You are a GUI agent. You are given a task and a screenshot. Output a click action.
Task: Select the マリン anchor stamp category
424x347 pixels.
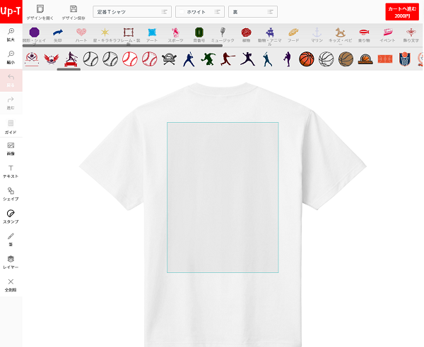tap(317, 35)
